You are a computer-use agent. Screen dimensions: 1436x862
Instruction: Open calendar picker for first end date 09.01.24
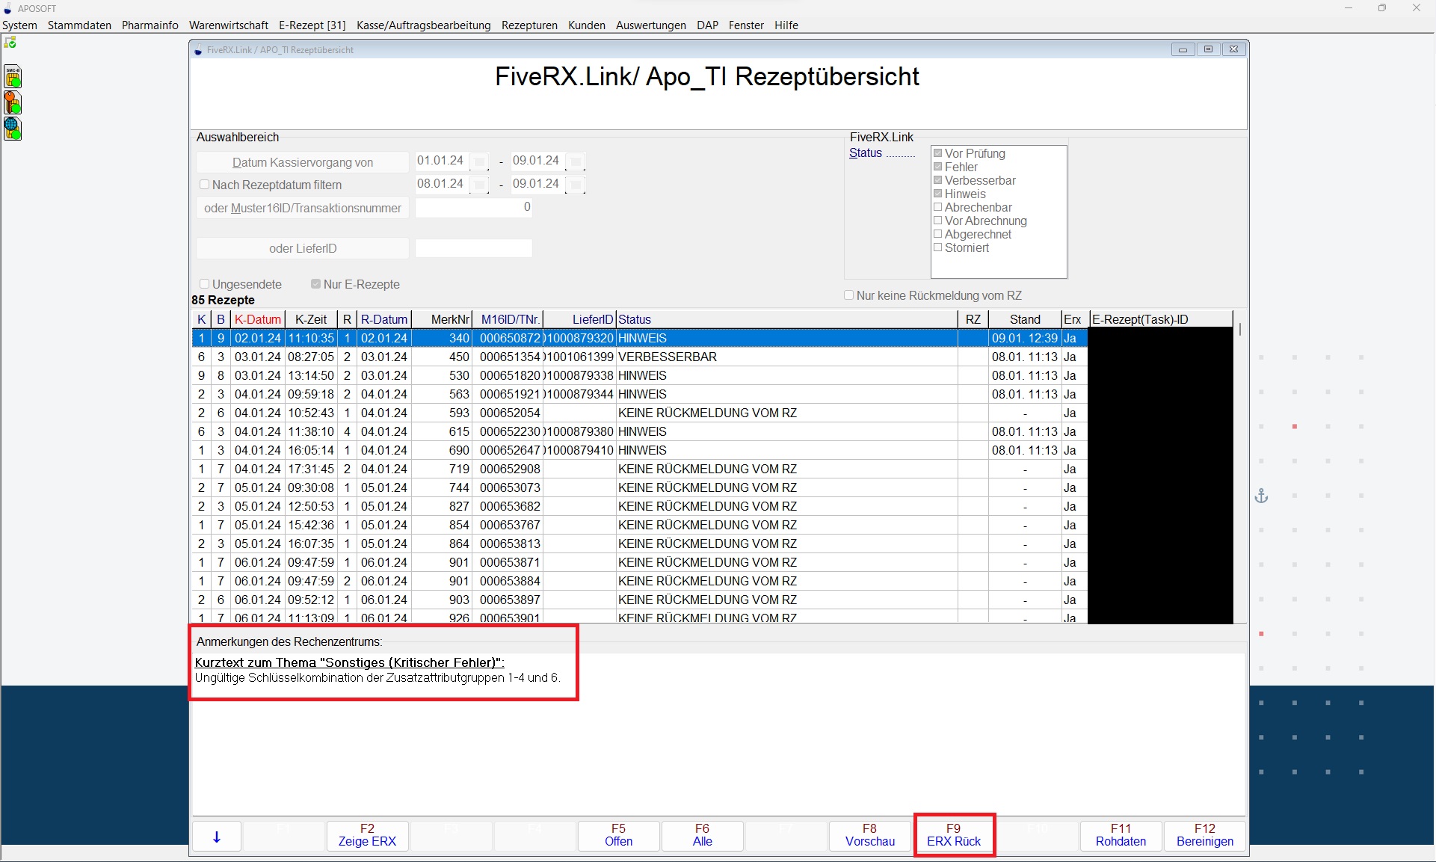pos(576,161)
